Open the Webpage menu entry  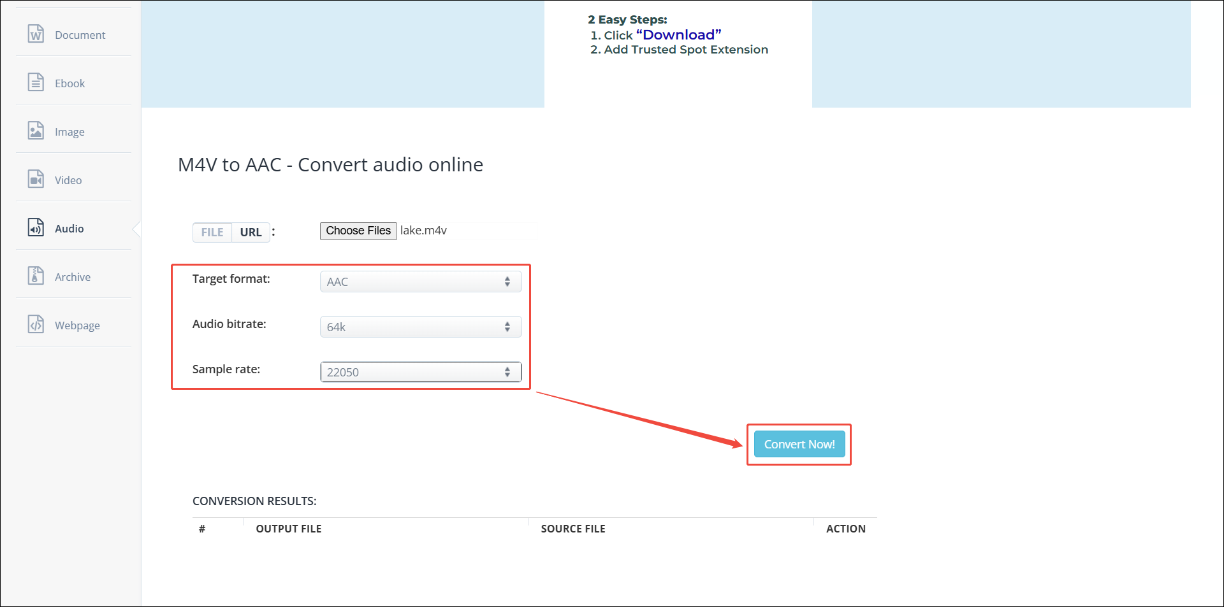77,324
